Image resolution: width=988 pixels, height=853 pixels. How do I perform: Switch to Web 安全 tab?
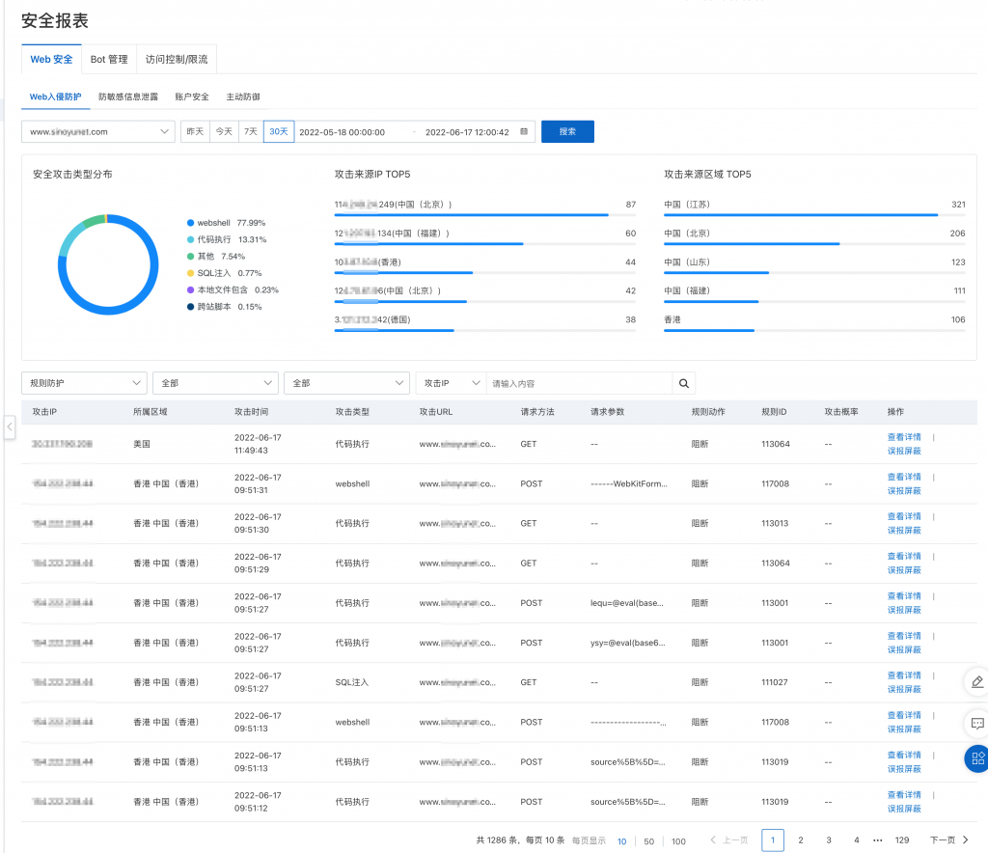tap(52, 59)
